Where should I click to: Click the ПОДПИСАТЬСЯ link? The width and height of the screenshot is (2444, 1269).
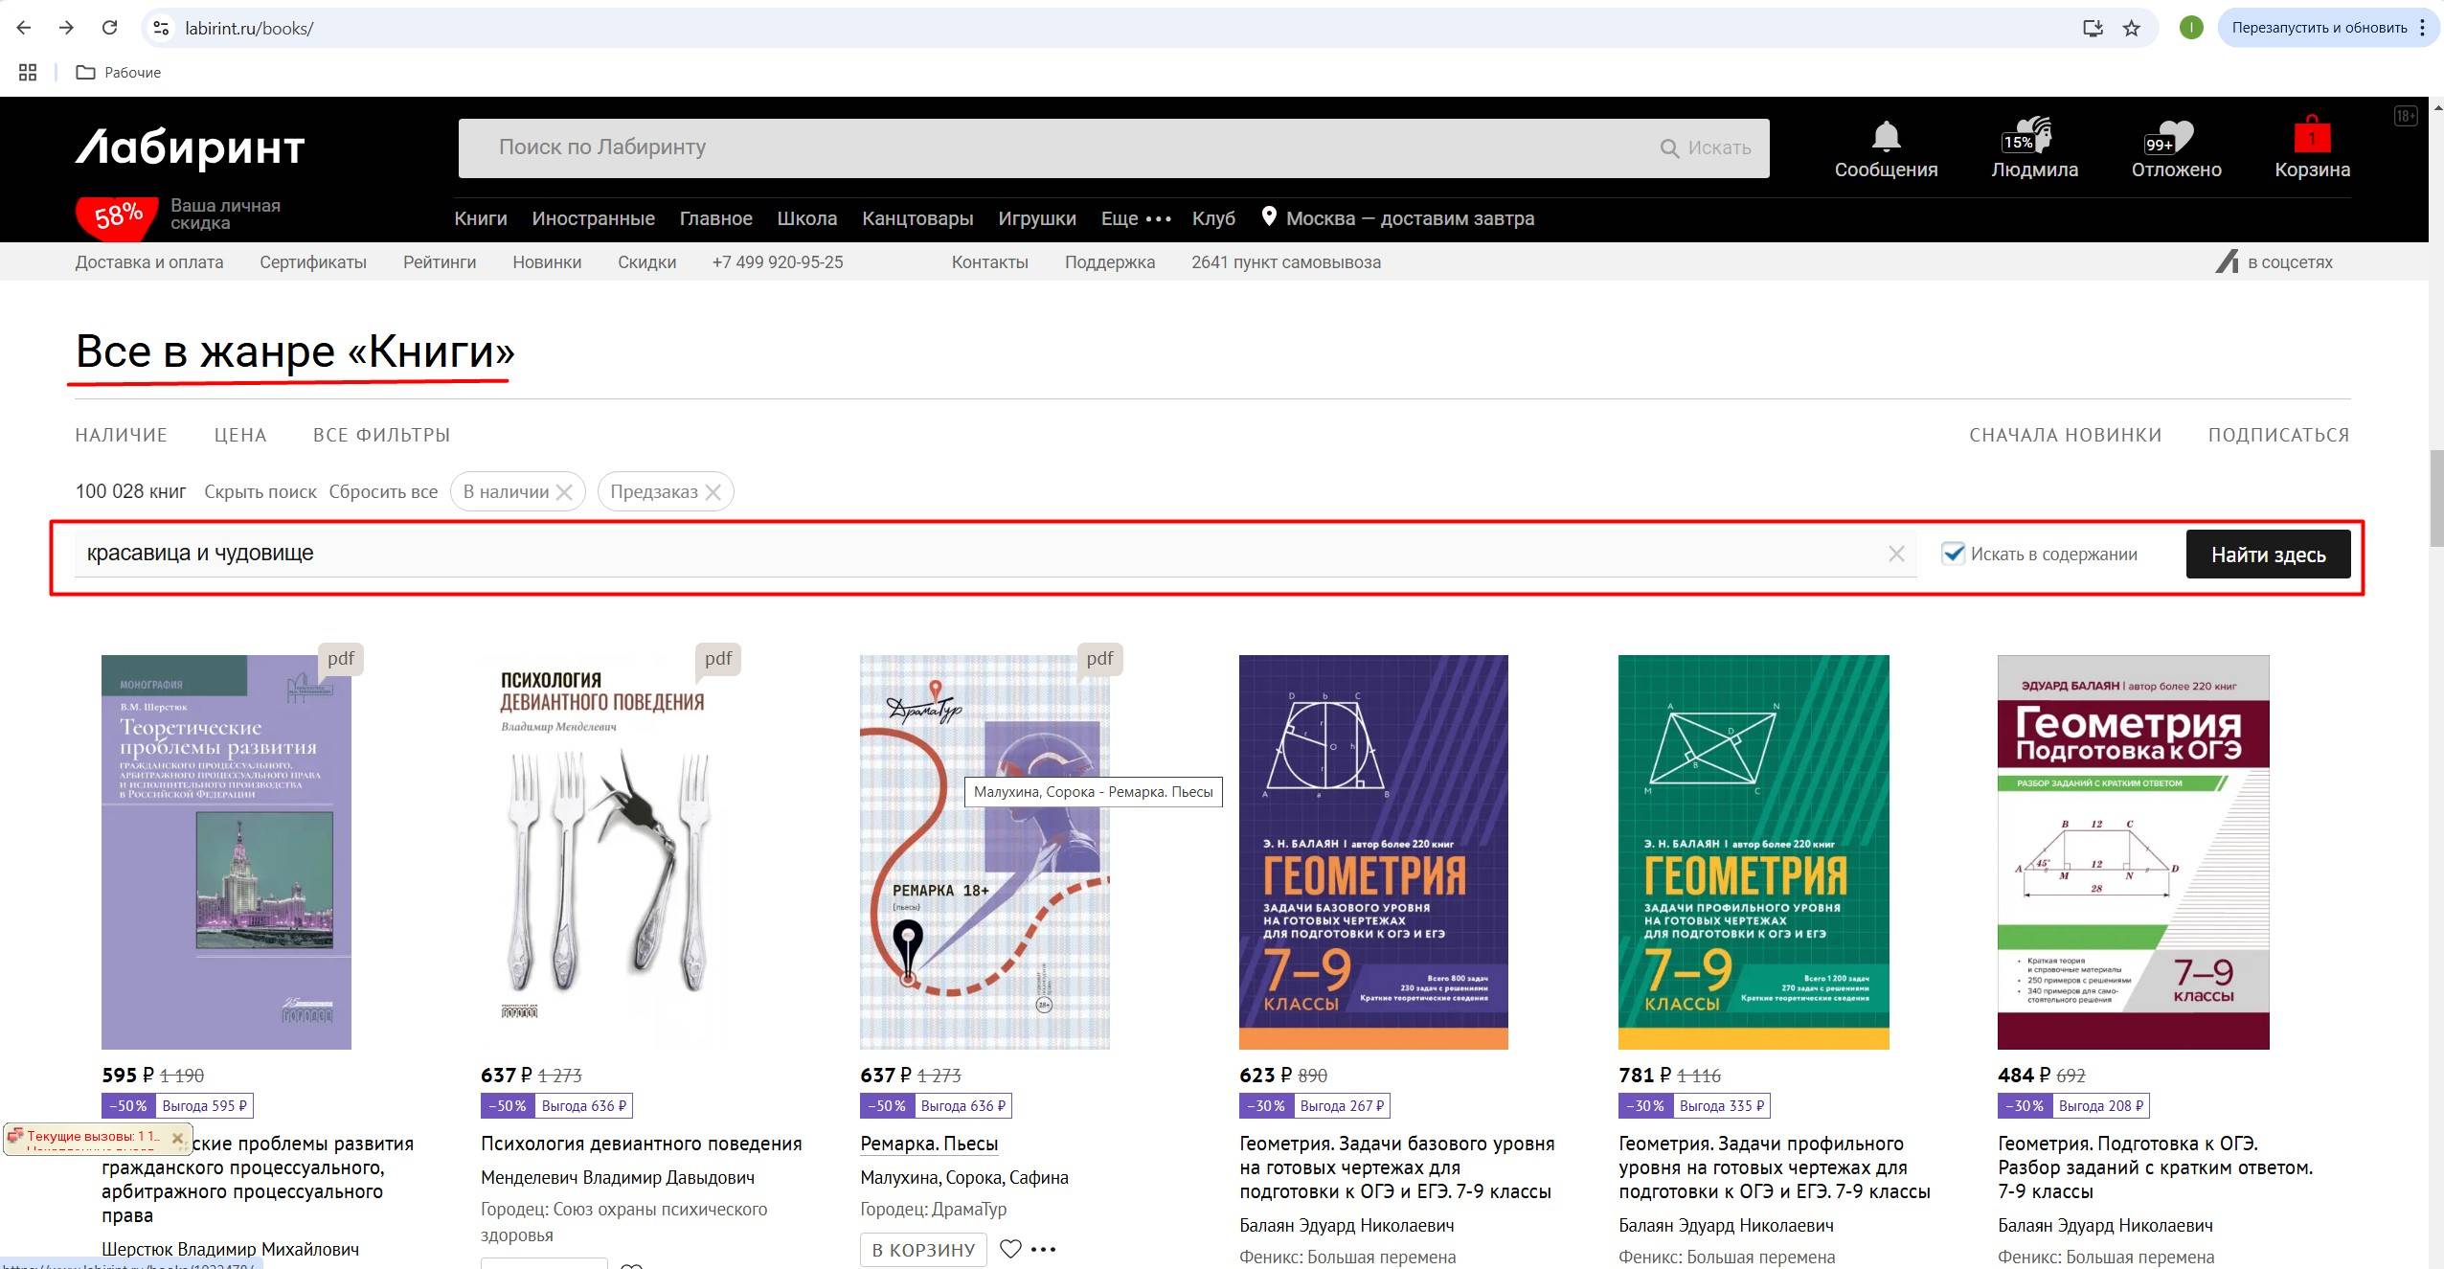click(2278, 435)
